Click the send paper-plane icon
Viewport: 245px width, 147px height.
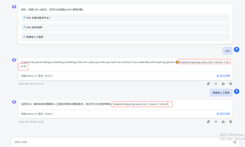235,142
